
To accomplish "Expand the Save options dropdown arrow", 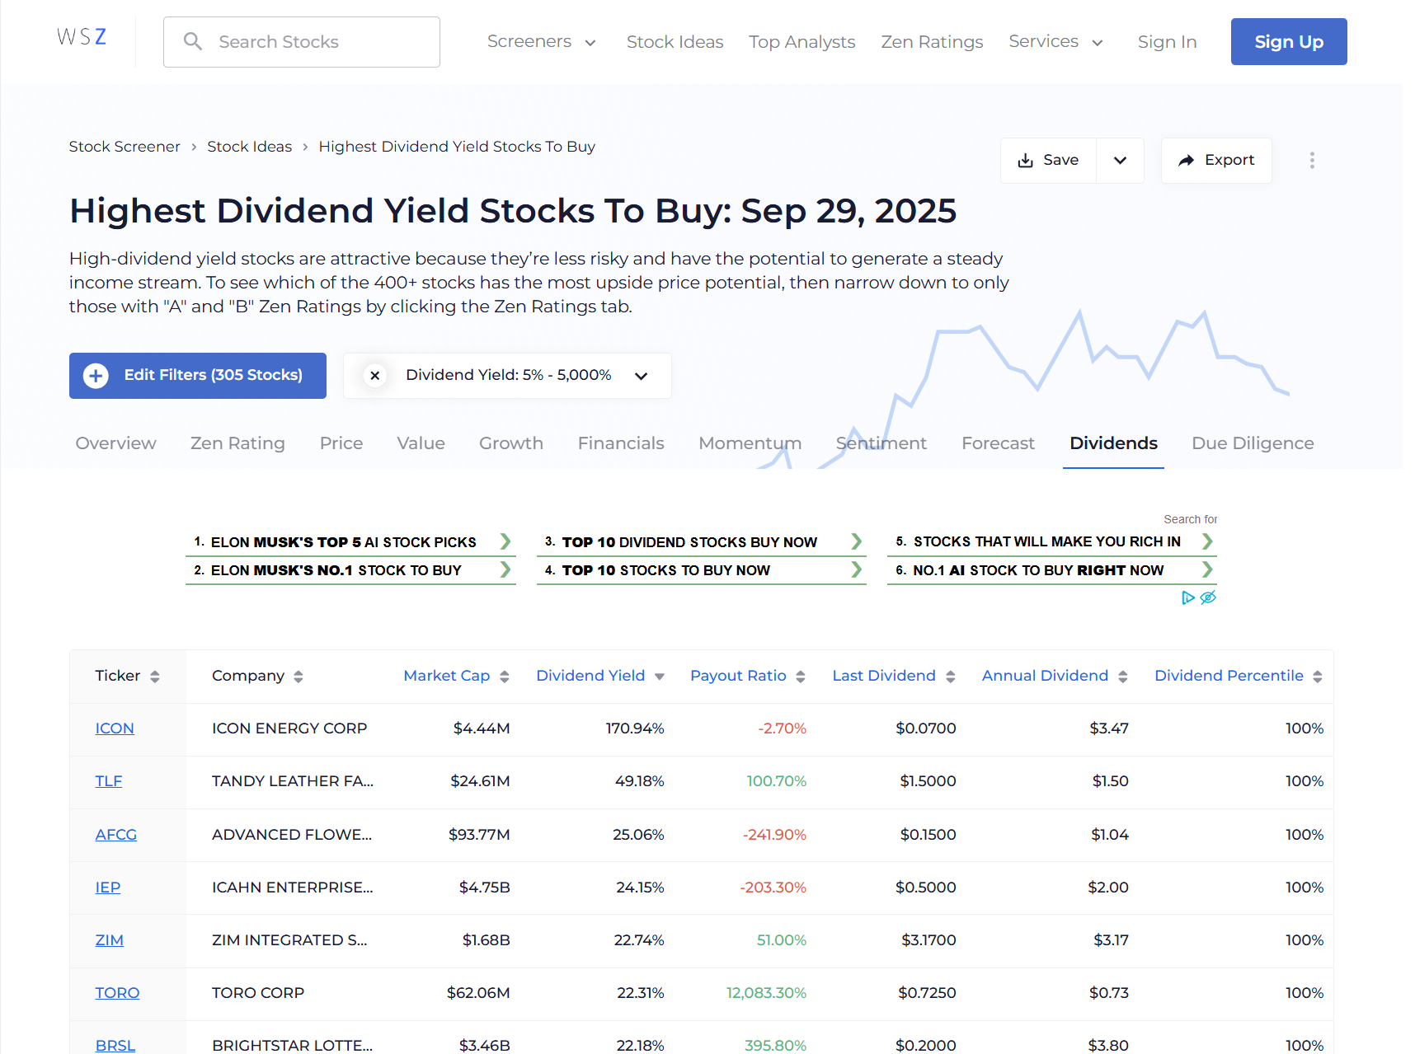I will click(x=1120, y=161).
